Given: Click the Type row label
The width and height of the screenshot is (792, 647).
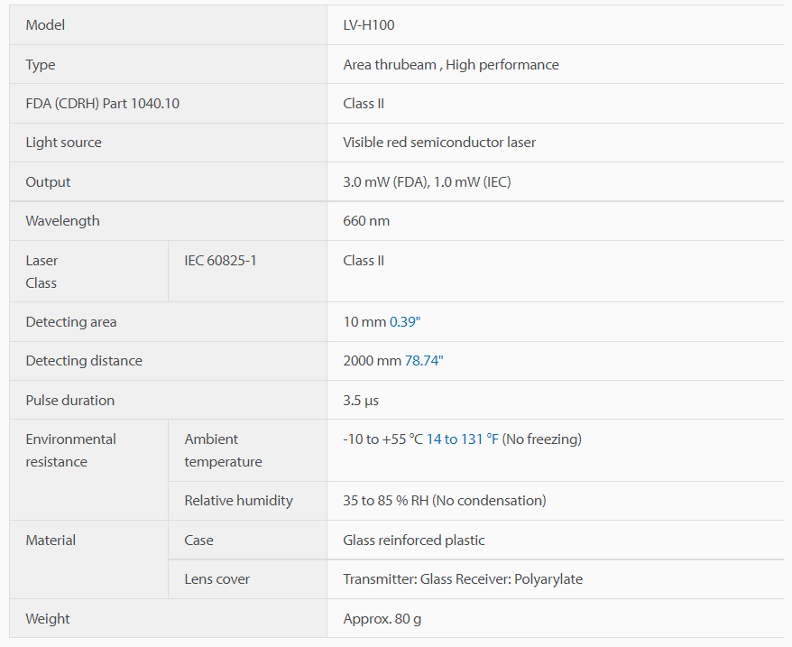Looking at the screenshot, I should coord(41,65).
